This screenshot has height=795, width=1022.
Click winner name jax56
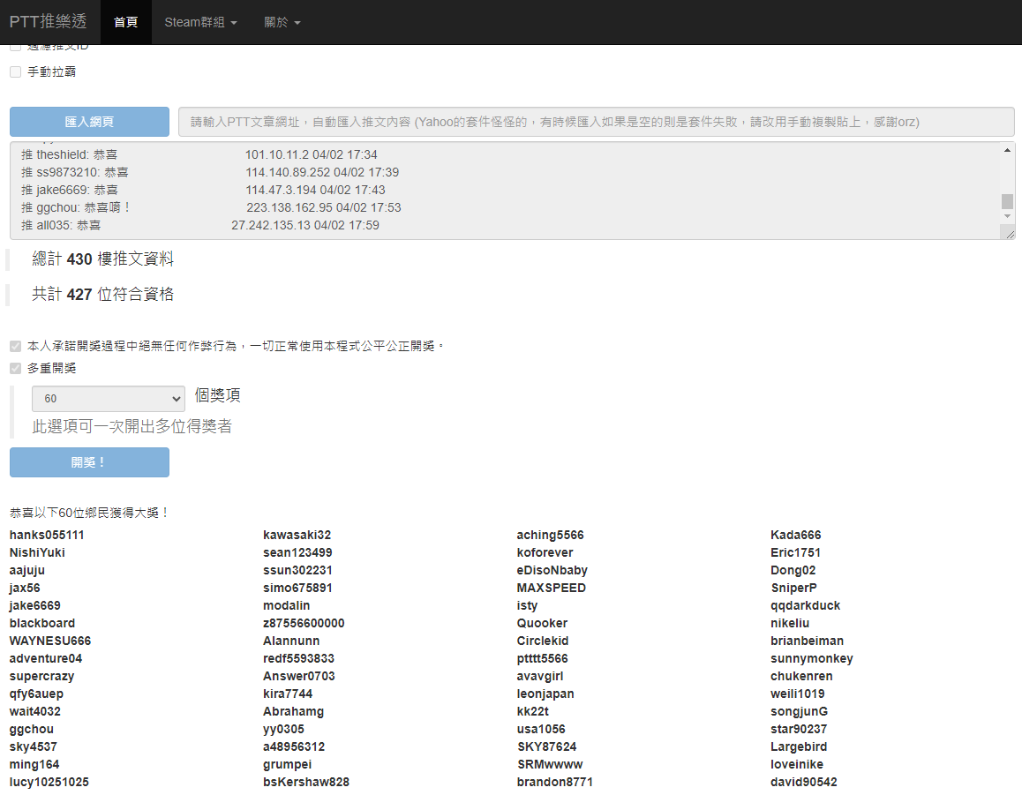click(x=25, y=588)
